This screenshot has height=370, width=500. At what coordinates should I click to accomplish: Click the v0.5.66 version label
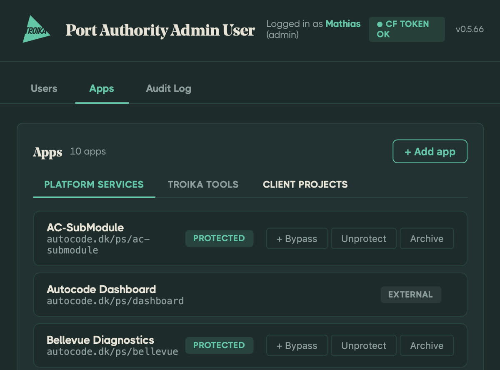tap(470, 29)
